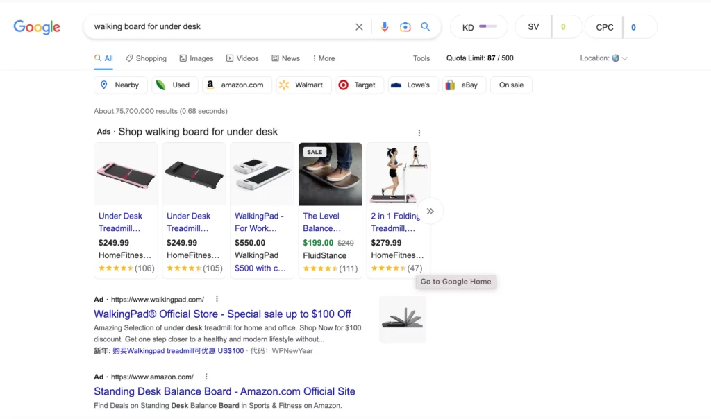
Task: Switch to the Images tab
Action: (196, 58)
